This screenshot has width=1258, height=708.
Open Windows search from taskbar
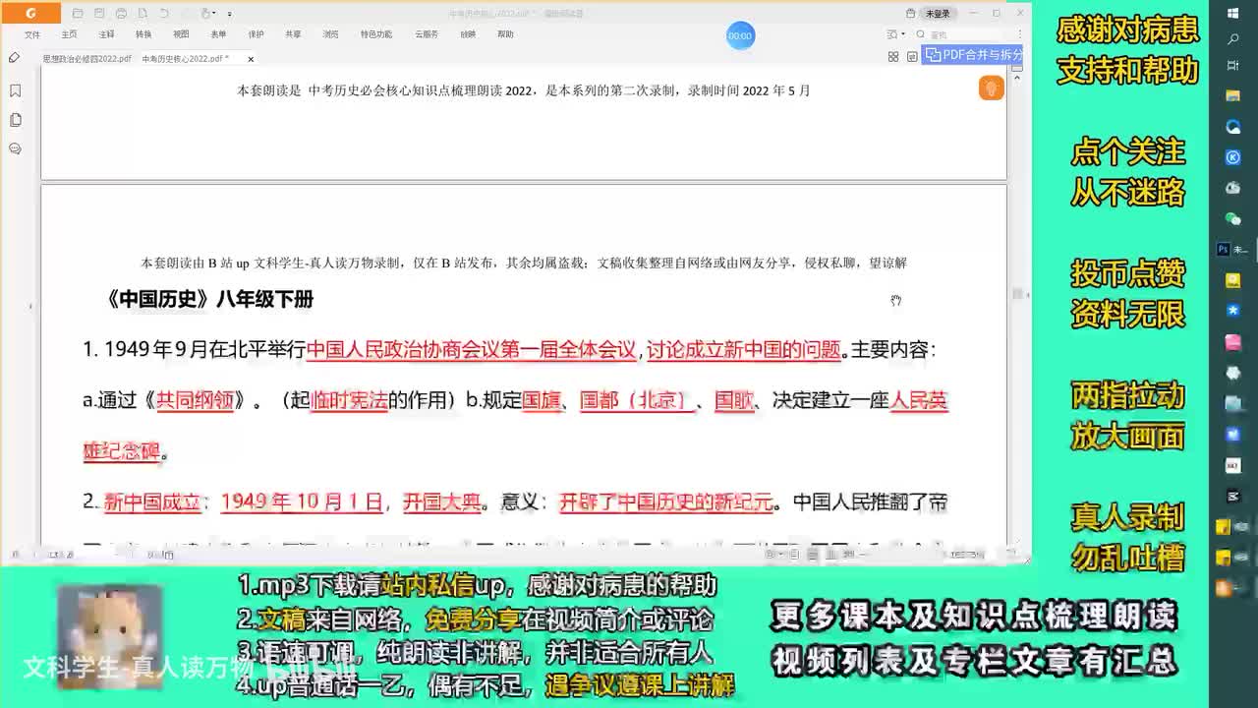tap(1233, 39)
